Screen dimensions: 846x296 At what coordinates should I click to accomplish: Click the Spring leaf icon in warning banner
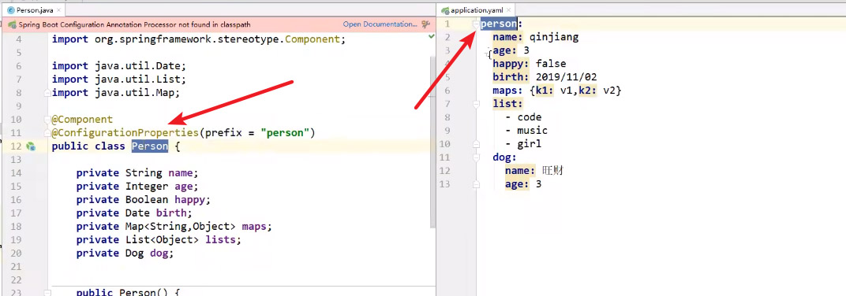11,24
